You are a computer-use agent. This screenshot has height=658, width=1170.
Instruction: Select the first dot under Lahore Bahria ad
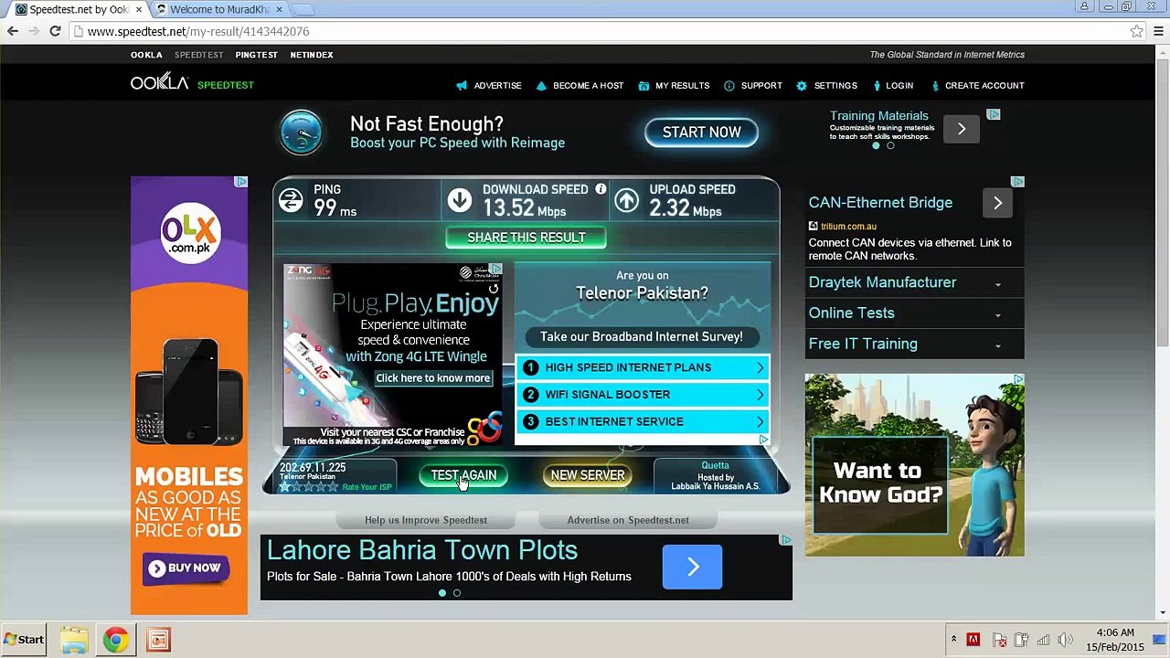coord(442,593)
